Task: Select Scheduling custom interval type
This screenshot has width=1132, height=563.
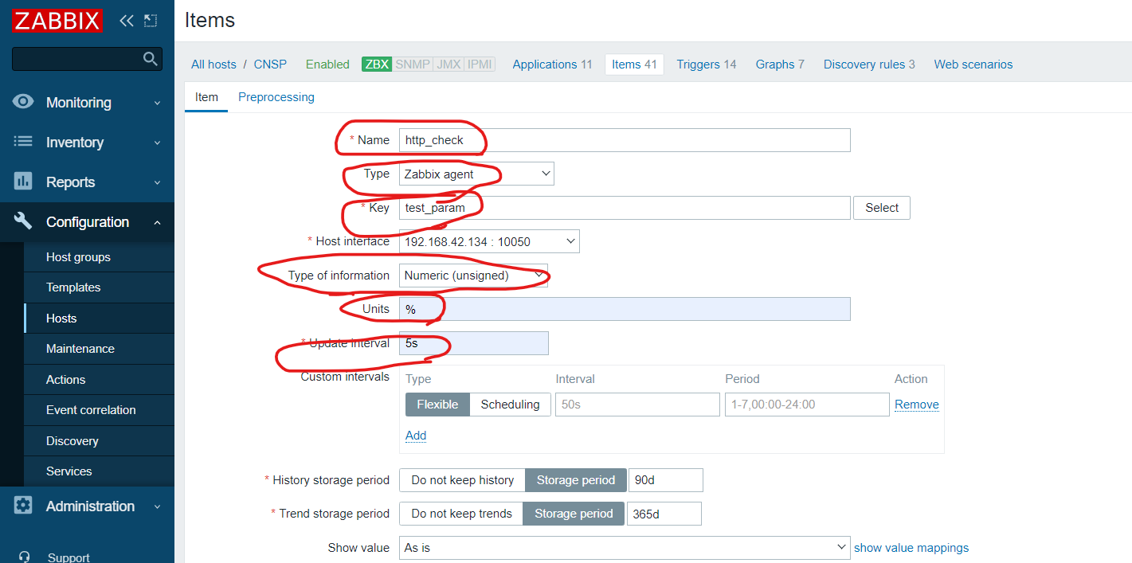Action: 510,405
